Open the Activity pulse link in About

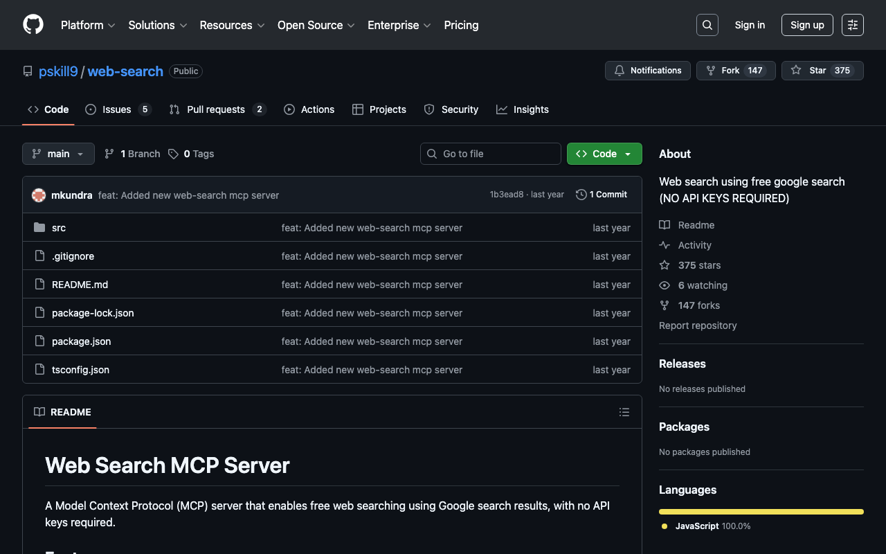pyautogui.click(x=694, y=245)
